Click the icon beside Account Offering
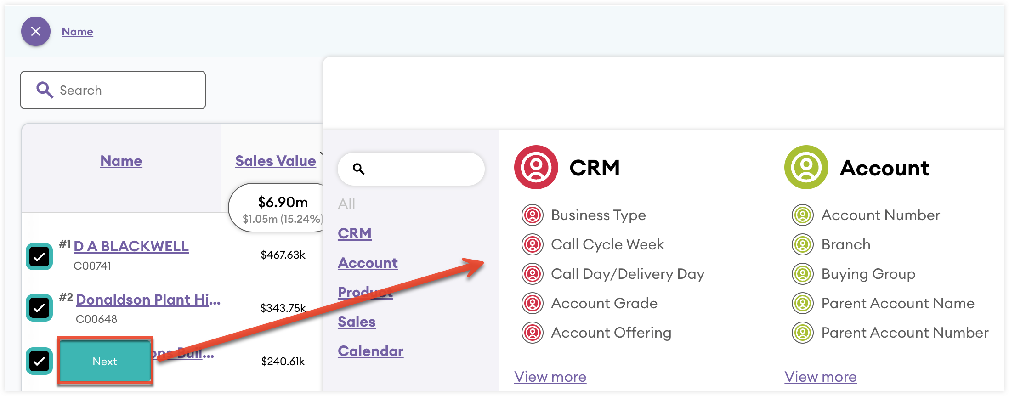The height and width of the screenshot is (396, 1009). [533, 333]
